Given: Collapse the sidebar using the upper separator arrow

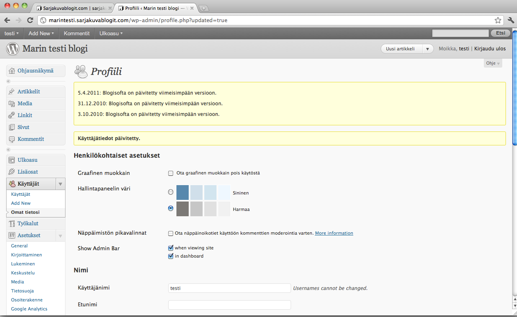Looking at the screenshot, I should click(x=8, y=82).
